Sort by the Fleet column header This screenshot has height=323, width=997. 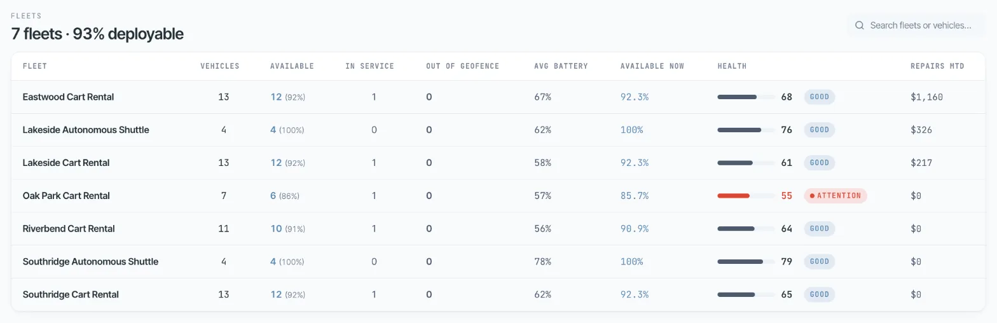35,66
